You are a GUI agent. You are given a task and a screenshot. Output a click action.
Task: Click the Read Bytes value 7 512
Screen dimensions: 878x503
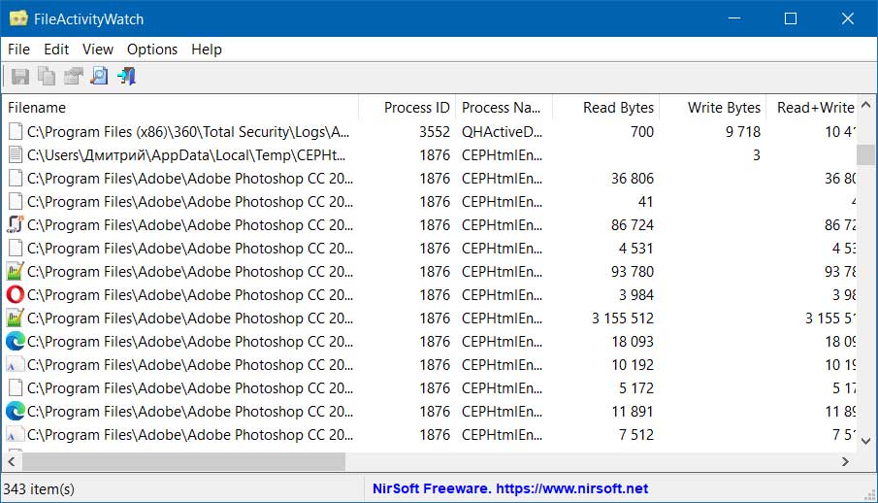pos(635,435)
